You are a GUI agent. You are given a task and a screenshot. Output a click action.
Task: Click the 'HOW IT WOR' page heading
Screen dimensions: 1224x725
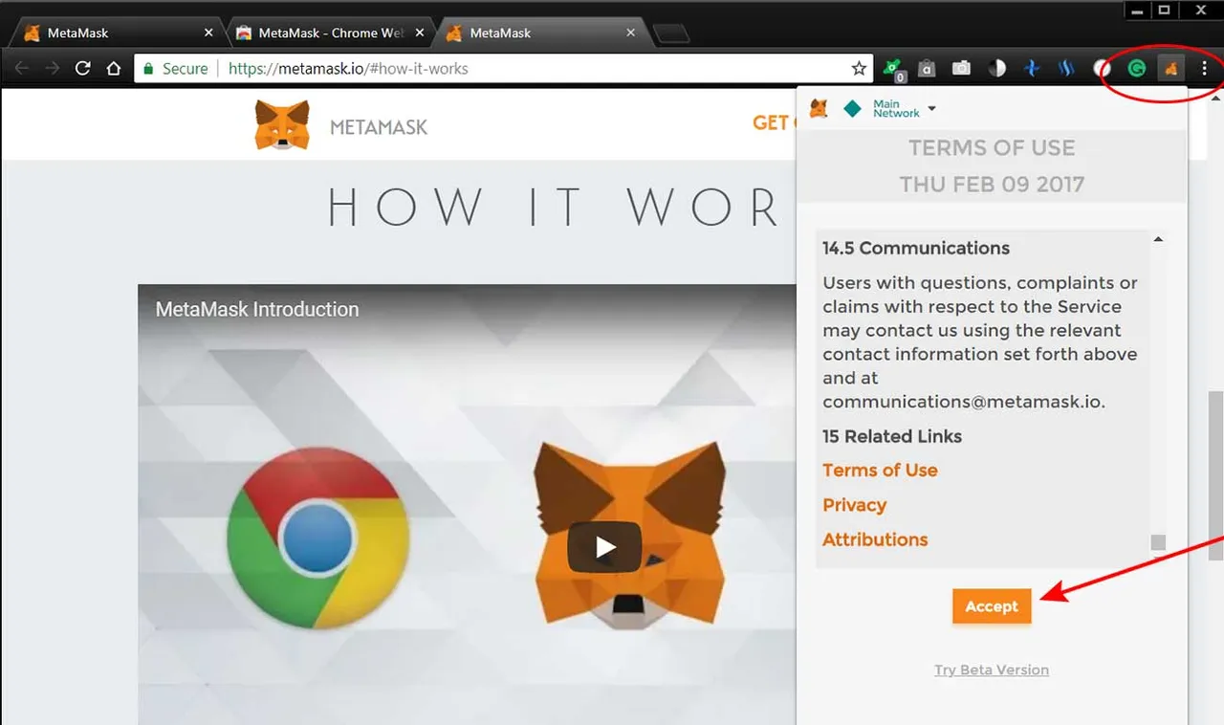[555, 208]
